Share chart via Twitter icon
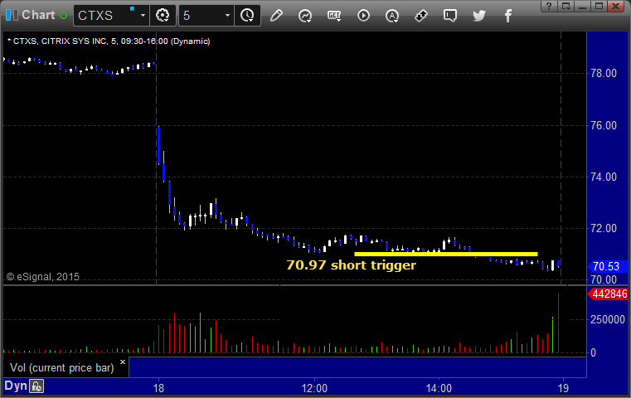The image size is (631, 398). coord(479,16)
